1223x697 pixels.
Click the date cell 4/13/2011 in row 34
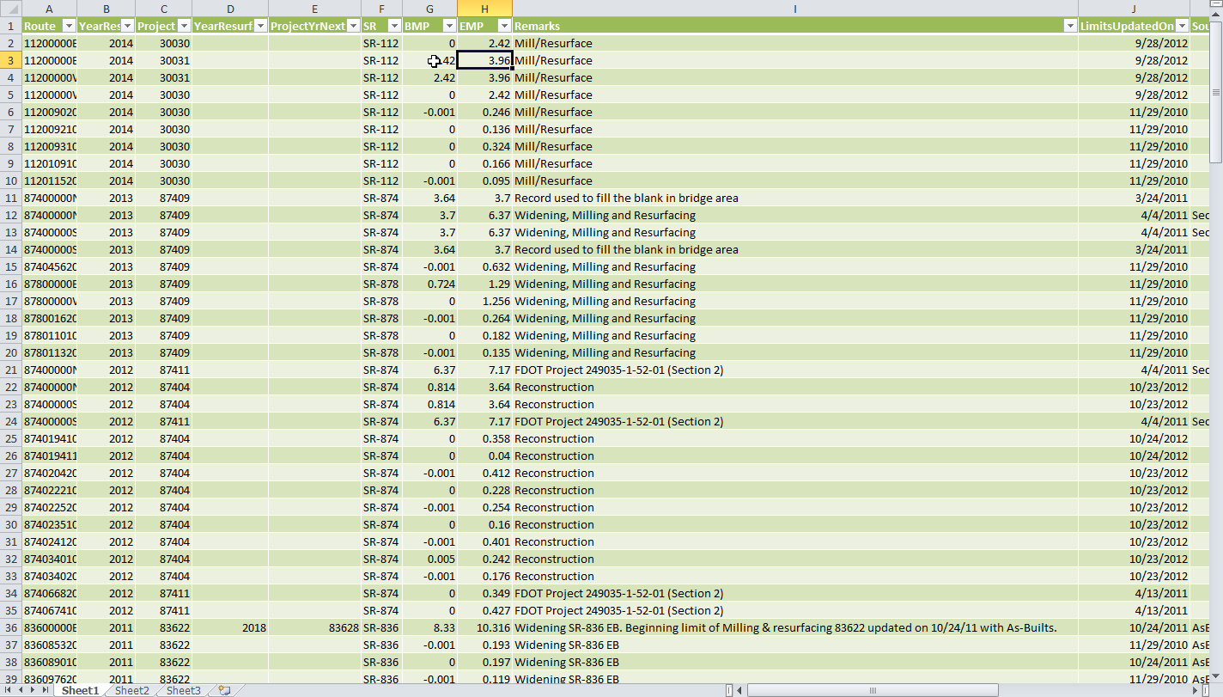(1134, 593)
